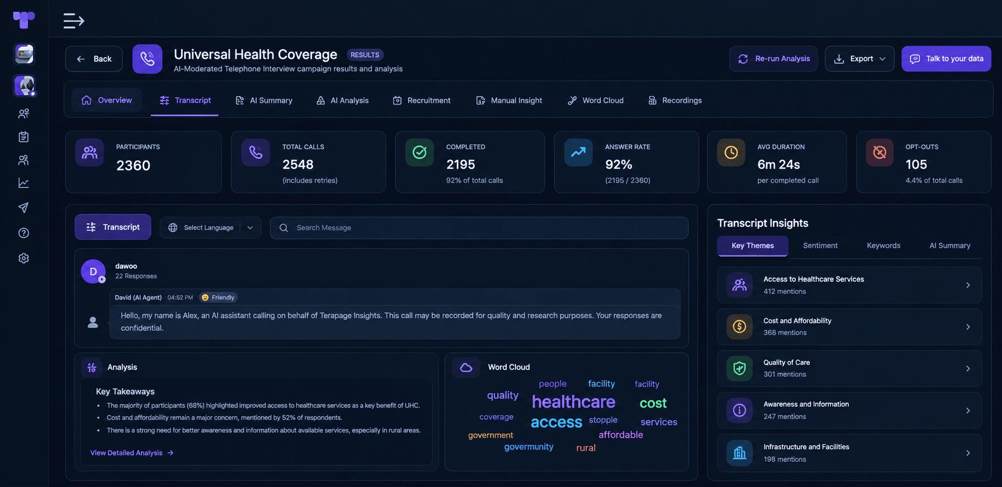Show the Keywords insights tab
The height and width of the screenshot is (487, 1002).
pyautogui.click(x=883, y=245)
